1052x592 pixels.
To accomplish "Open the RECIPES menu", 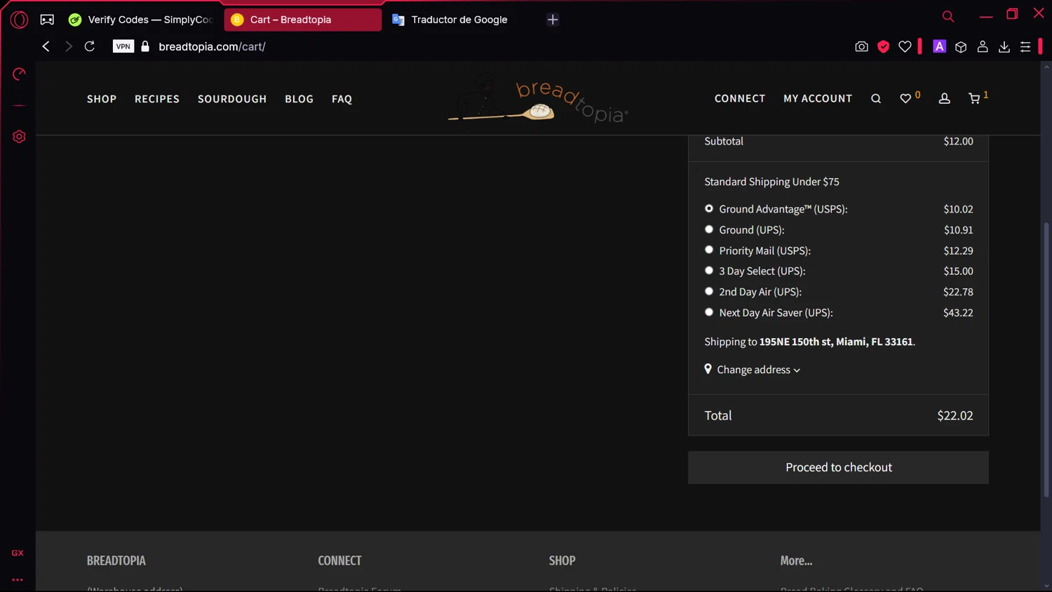I will tap(157, 99).
